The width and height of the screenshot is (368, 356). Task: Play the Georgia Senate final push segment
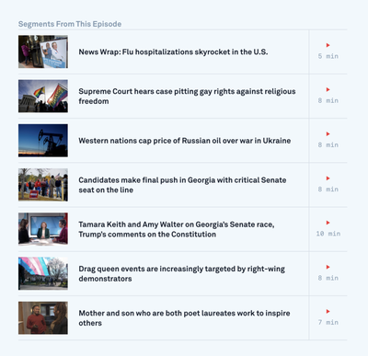coord(328,178)
